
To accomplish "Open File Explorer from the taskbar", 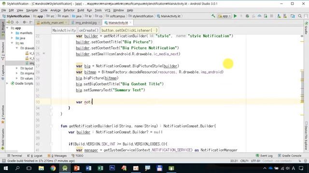I will point(41,168).
